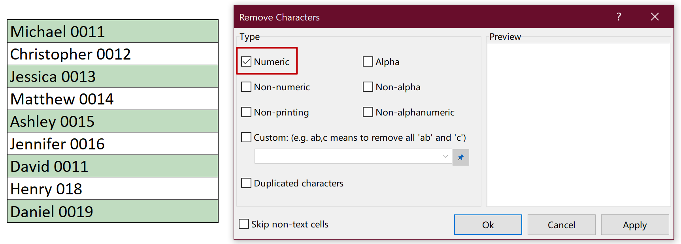Click the pin icon beside custom field
The height and width of the screenshot is (244, 681).
[460, 157]
